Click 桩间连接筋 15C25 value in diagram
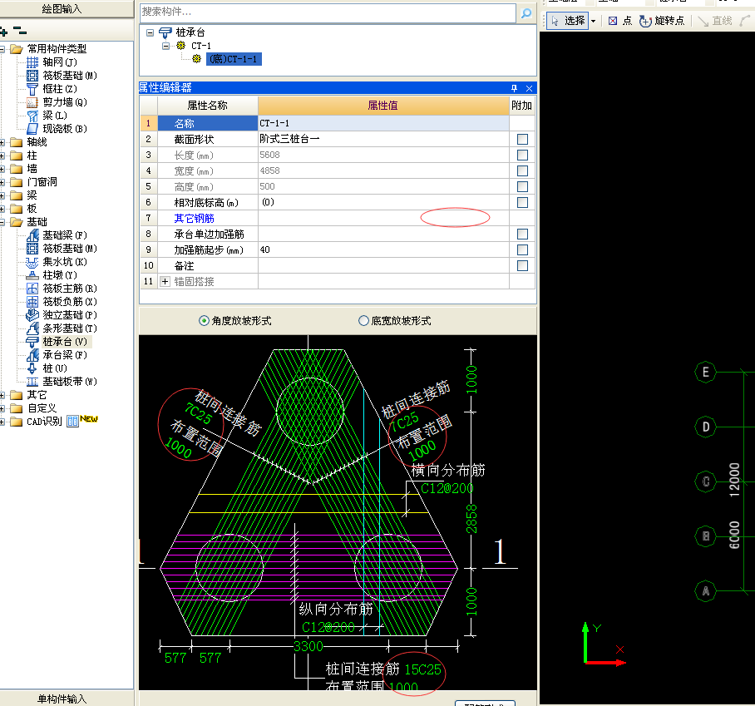The height and width of the screenshot is (706, 755). 422,669
